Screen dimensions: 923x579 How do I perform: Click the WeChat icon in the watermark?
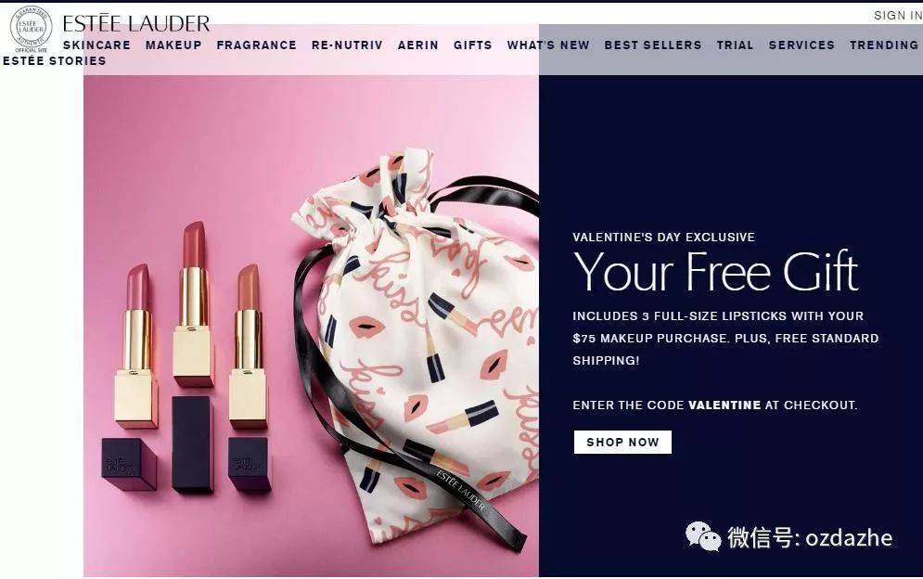pyautogui.click(x=703, y=536)
